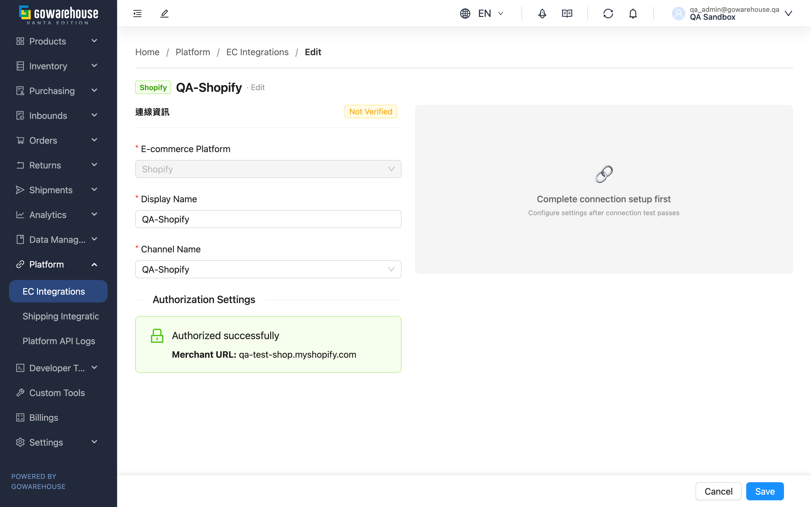Image resolution: width=811 pixels, height=507 pixels.
Task: Go to Platform breadcrumb link
Action: tap(193, 52)
